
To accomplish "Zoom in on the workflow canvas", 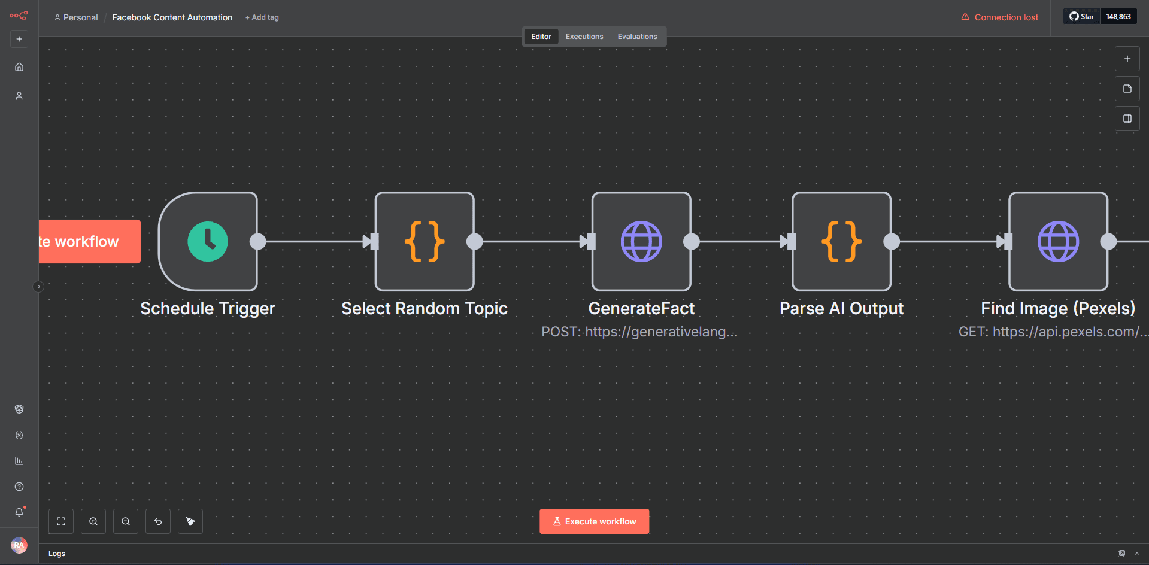I will pos(93,521).
